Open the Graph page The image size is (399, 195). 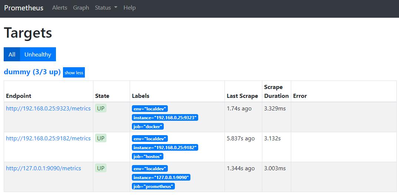tap(81, 8)
